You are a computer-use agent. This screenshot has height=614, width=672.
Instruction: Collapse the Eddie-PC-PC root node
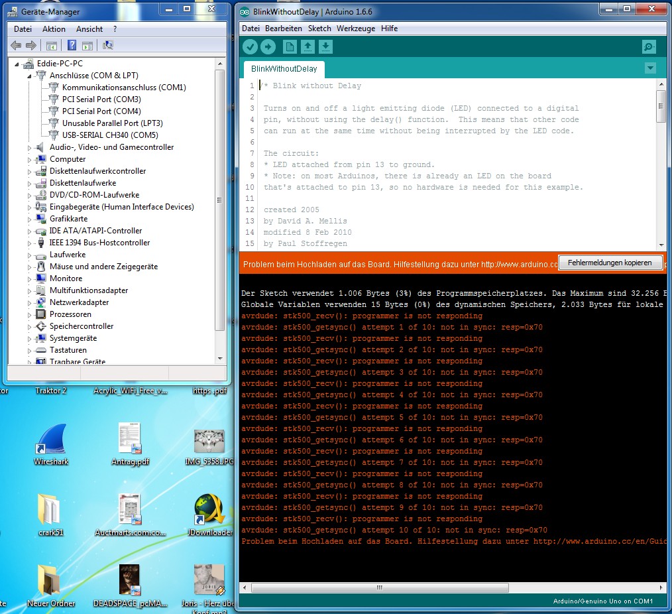pyautogui.click(x=17, y=64)
